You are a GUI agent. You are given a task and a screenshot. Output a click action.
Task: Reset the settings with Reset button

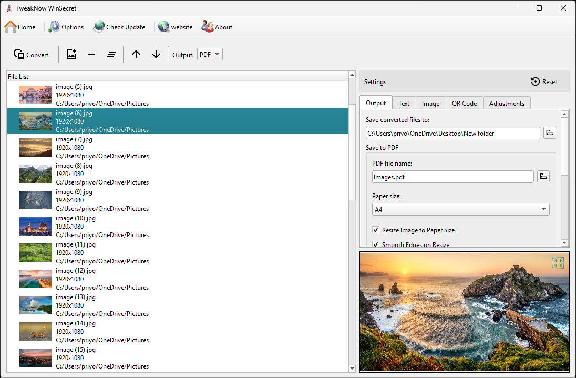(x=544, y=81)
